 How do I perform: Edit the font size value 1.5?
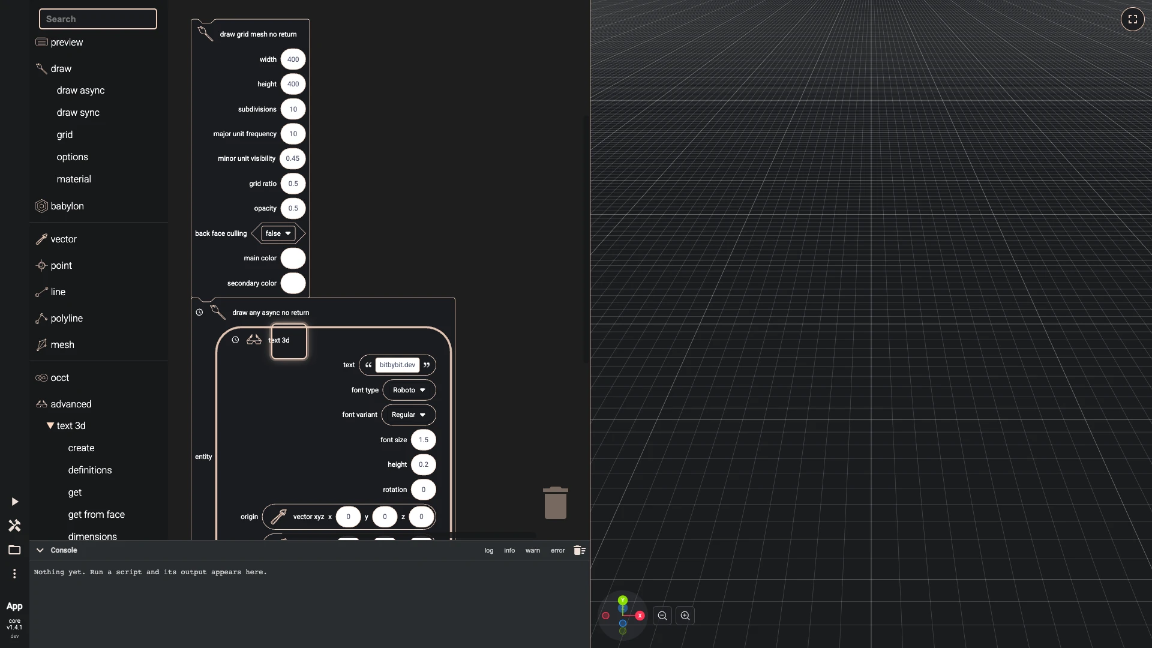[x=424, y=440]
